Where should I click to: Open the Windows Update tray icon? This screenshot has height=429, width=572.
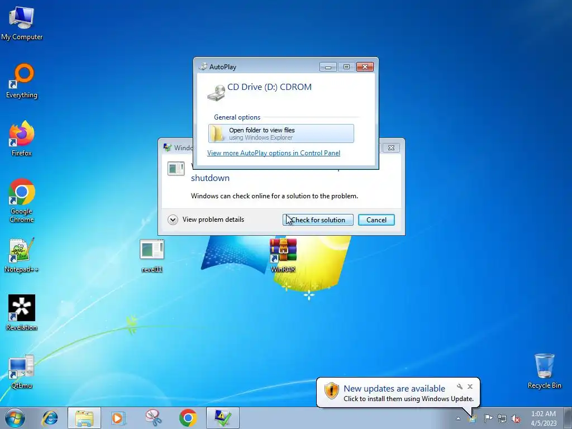[473, 418]
